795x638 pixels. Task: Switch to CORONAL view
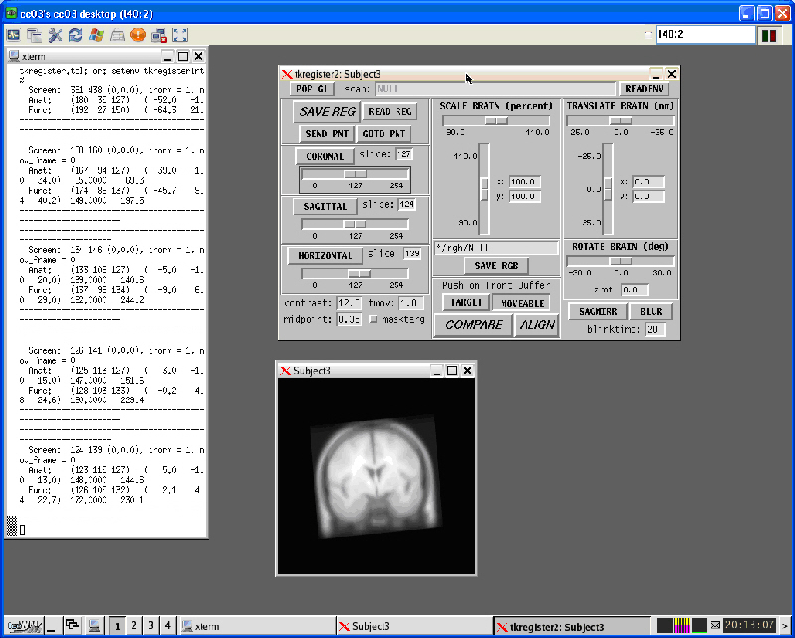click(324, 156)
